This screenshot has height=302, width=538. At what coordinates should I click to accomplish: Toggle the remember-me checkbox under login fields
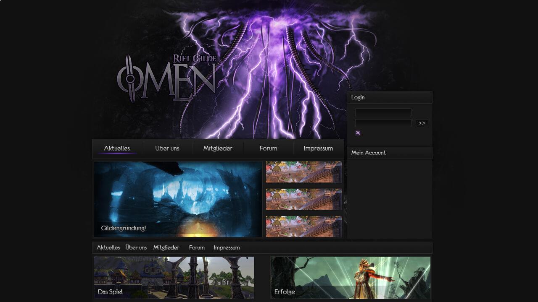[358, 133]
